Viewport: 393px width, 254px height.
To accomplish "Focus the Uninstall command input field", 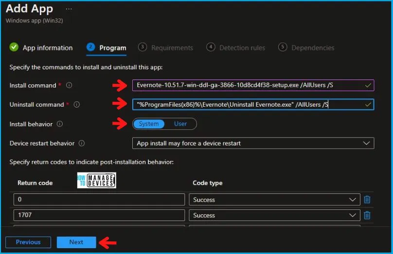I will tap(253, 104).
